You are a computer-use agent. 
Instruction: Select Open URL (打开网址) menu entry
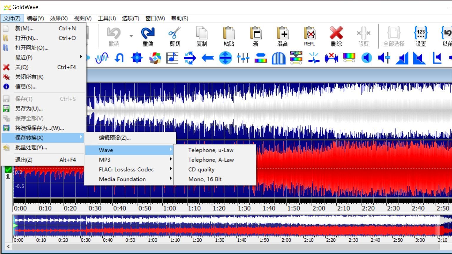pos(44,48)
